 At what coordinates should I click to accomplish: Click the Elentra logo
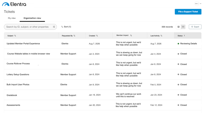(x=14, y=4)
